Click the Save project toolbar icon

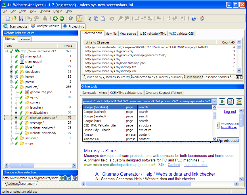click(x=21, y=18)
